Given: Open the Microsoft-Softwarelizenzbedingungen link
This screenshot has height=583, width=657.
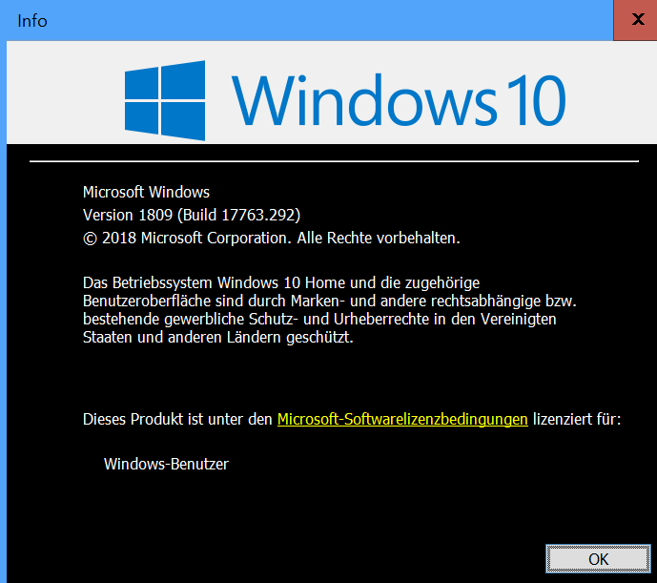Looking at the screenshot, I should tap(402, 419).
